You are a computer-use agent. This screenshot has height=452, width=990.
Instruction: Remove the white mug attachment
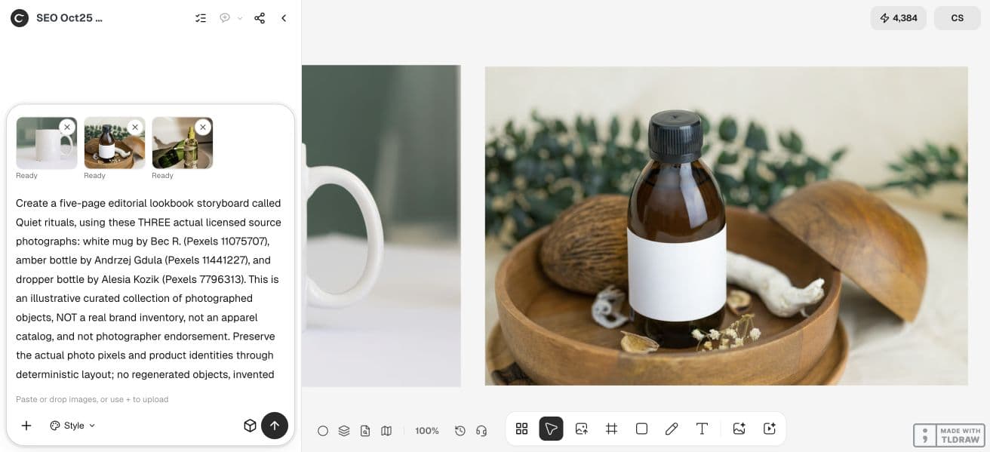point(67,127)
